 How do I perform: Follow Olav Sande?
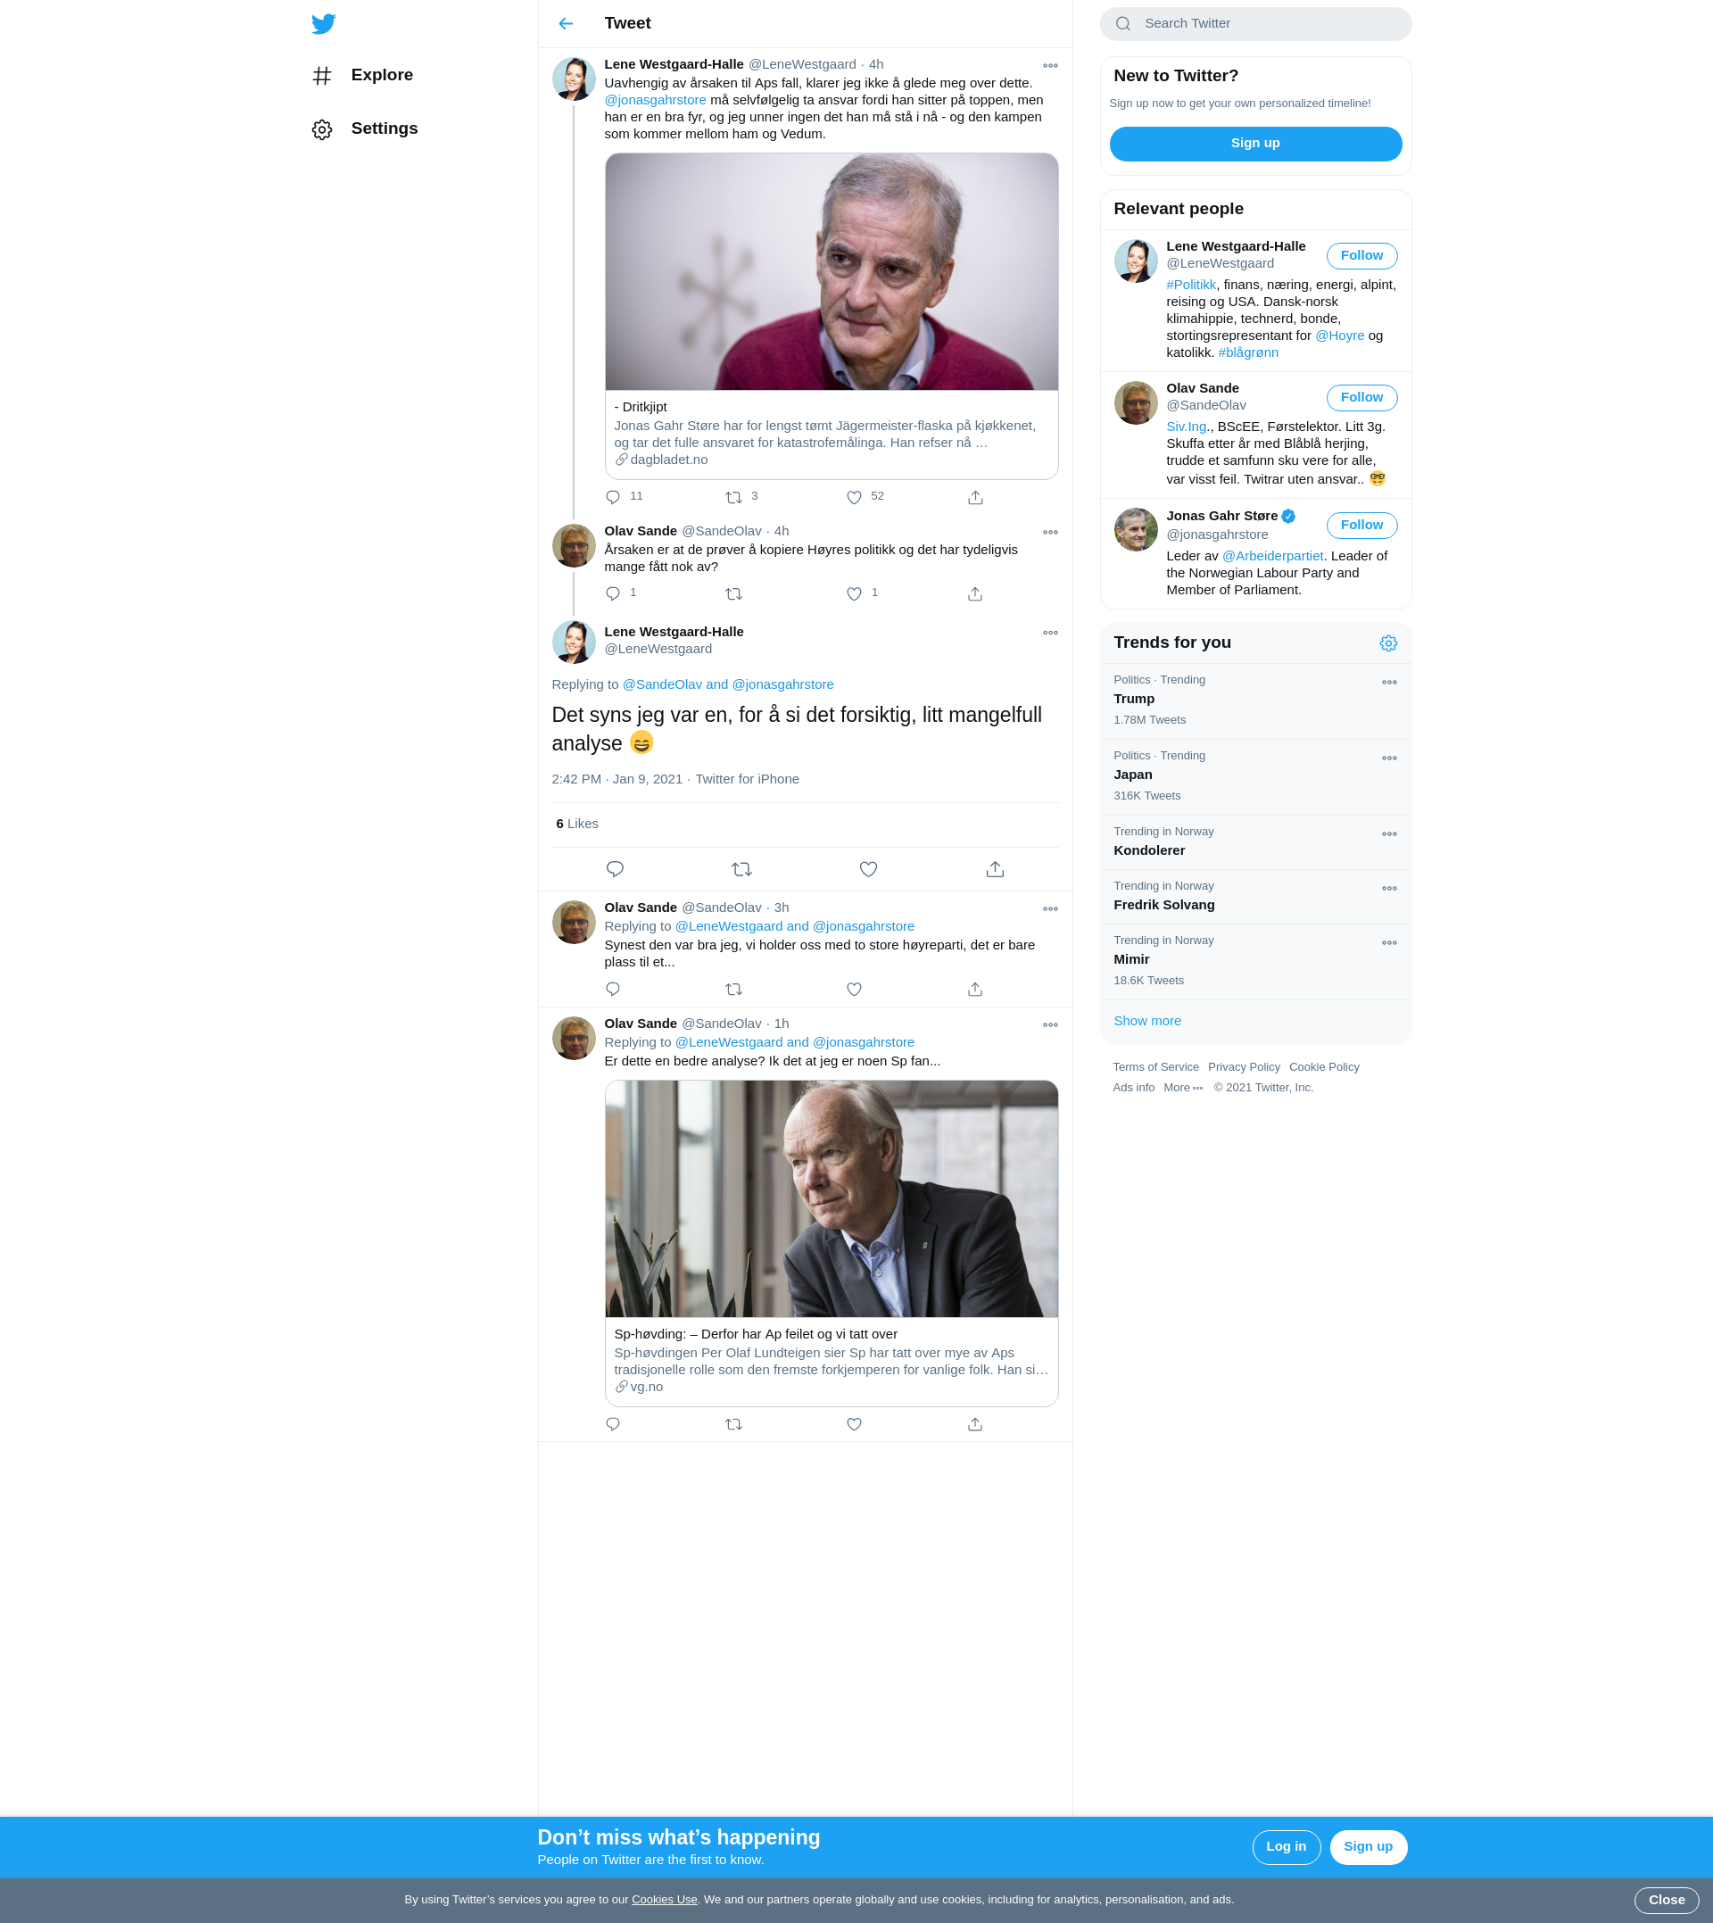click(x=1361, y=397)
